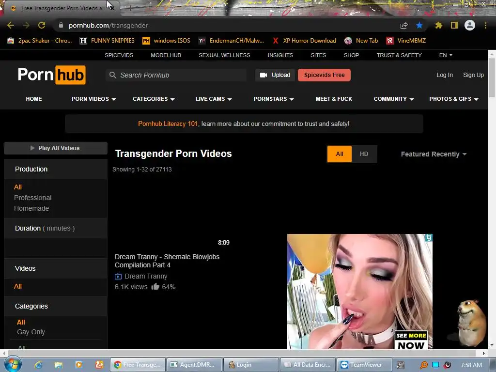Screen dimensions: 496x372
Task: Toggle the browser side panel icon
Action: (x=454, y=25)
